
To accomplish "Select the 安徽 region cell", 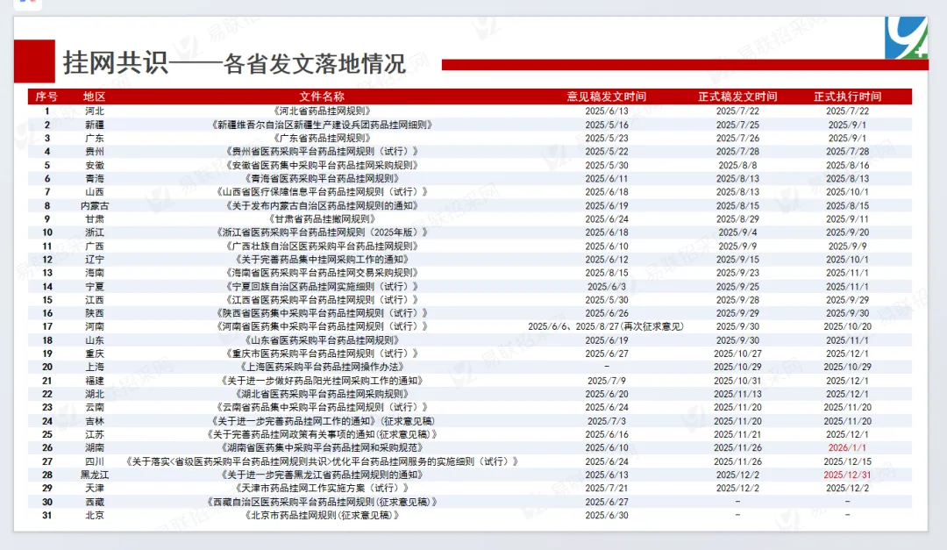I will (94, 165).
